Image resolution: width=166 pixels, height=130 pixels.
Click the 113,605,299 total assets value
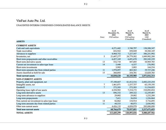(115, 113)
